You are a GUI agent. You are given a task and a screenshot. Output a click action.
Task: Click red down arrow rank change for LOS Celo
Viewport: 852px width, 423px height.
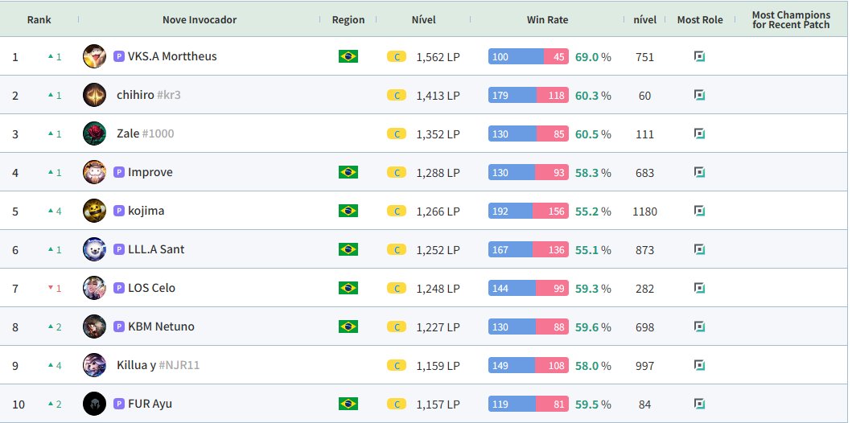(55, 288)
